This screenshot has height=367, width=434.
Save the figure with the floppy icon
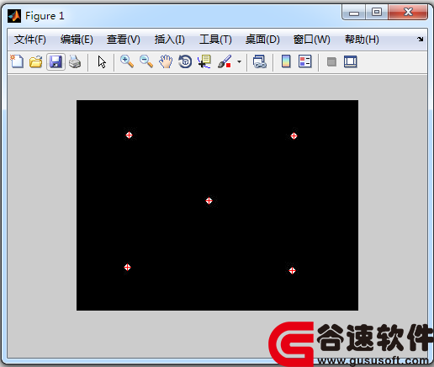click(x=56, y=61)
